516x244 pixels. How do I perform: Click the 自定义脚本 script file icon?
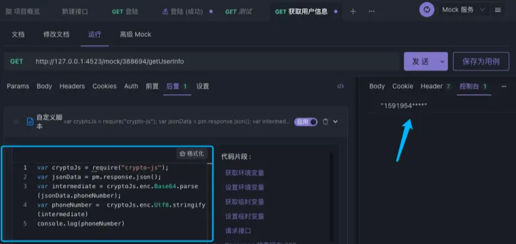[x=30, y=122]
